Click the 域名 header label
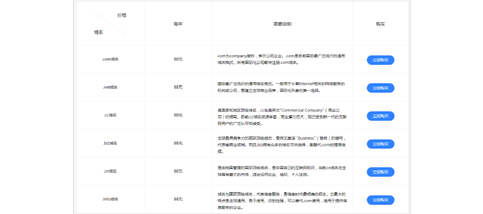 (x=98, y=32)
